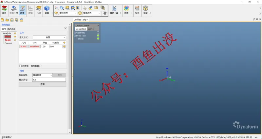Select Sheet in the setup tree
The width and height of the screenshot is (262, 139).
(x=8, y=36)
